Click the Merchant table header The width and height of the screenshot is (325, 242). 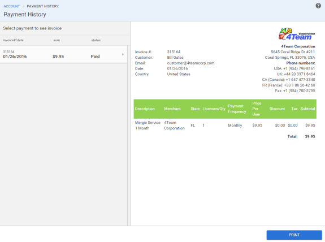172,109
